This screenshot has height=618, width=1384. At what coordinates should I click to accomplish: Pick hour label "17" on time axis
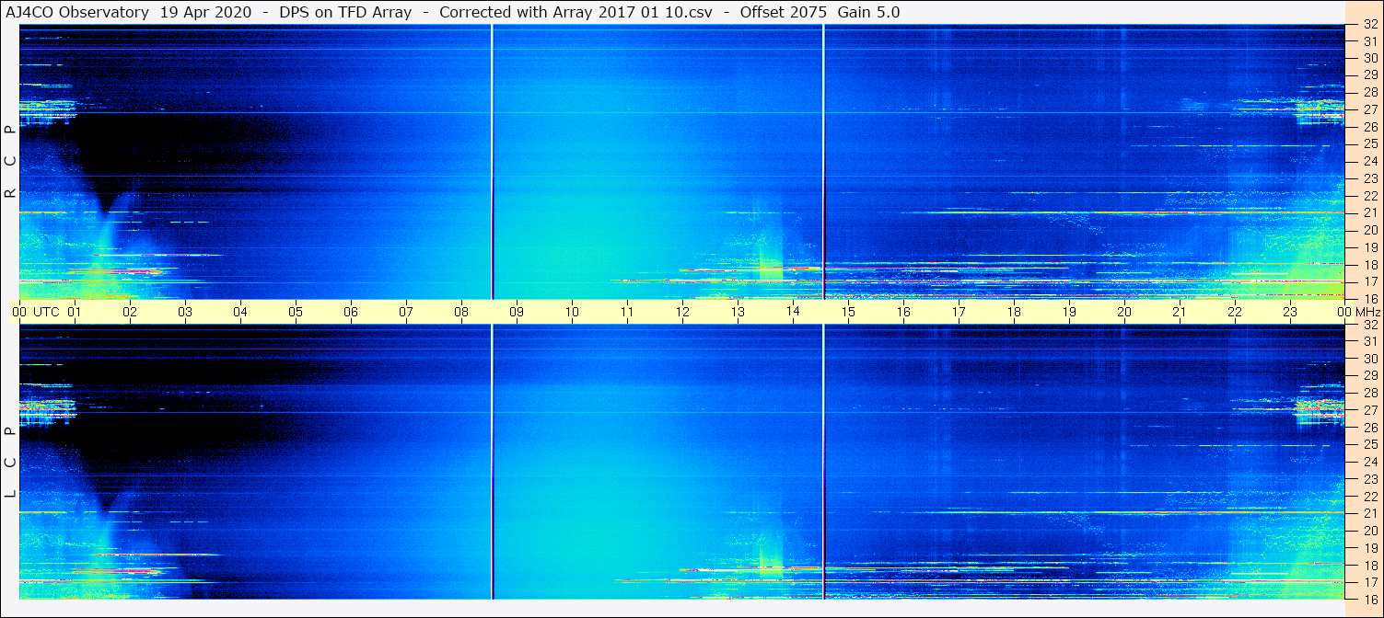coord(959,312)
